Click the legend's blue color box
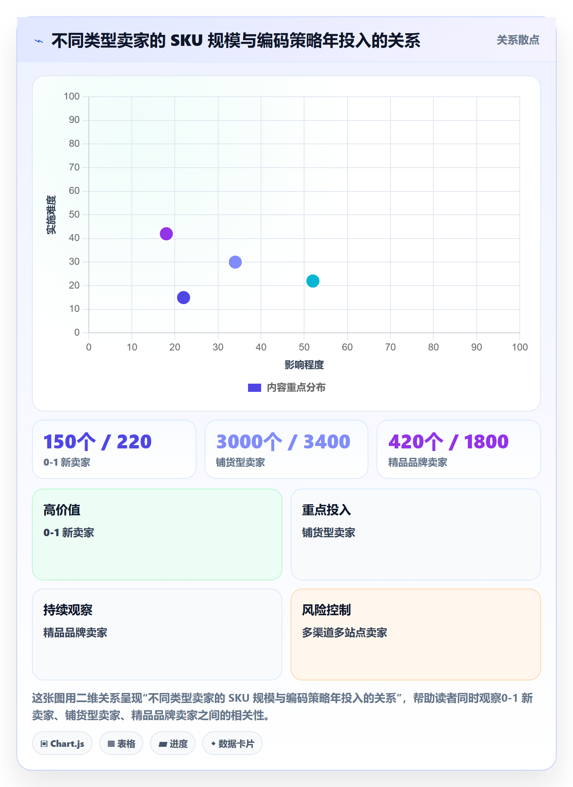The width and height of the screenshot is (573, 787). [255, 388]
